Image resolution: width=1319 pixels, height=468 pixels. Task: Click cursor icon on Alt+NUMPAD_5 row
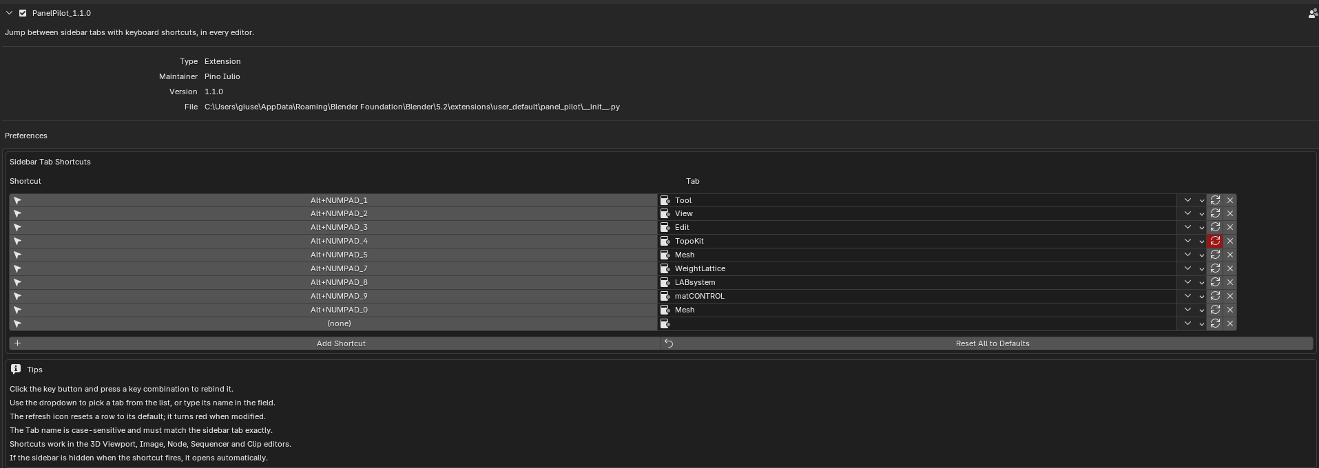18,255
